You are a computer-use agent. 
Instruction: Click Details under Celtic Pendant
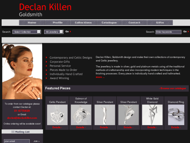[57, 128]
